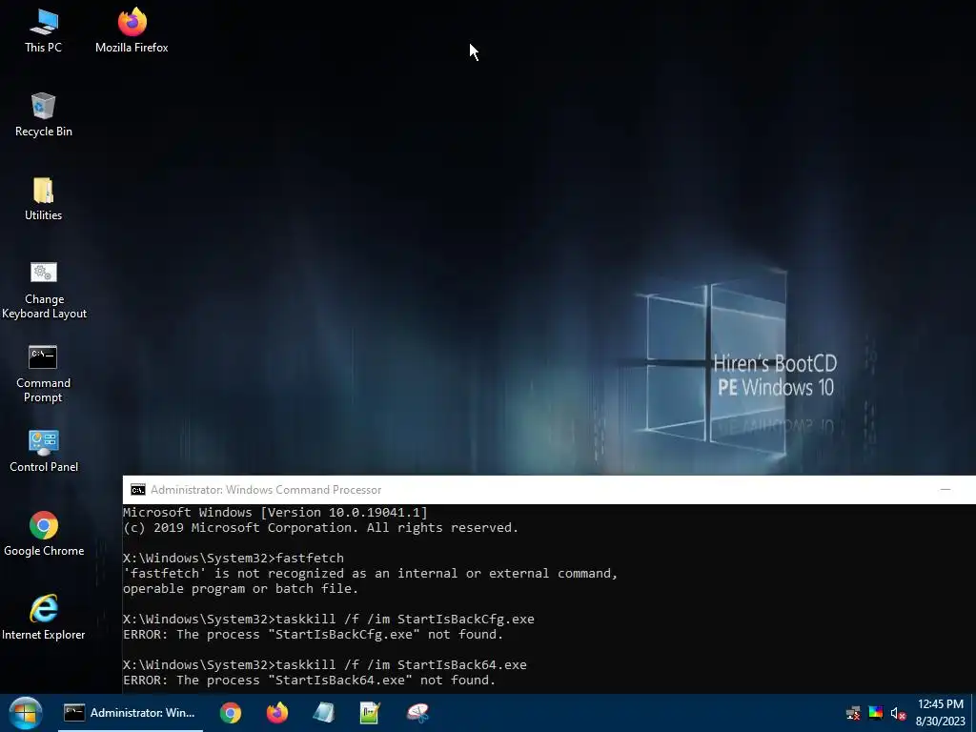Click the colorful display tray icon

pos(876,713)
